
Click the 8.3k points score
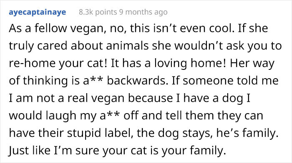click(98, 12)
